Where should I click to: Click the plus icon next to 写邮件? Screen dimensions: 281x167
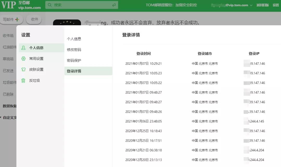point(17,19)
